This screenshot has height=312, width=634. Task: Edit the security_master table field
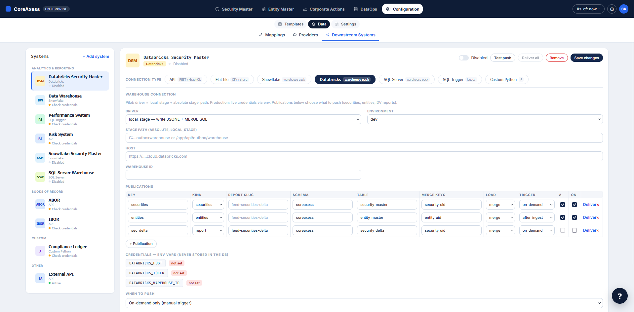point(387,205)
